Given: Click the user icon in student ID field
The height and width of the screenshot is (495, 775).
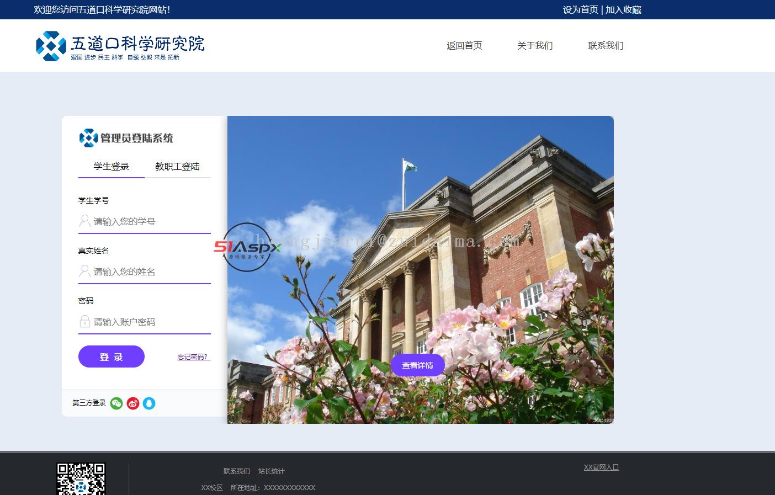Looking at the screenshot, I should click(x=85, y=221).
